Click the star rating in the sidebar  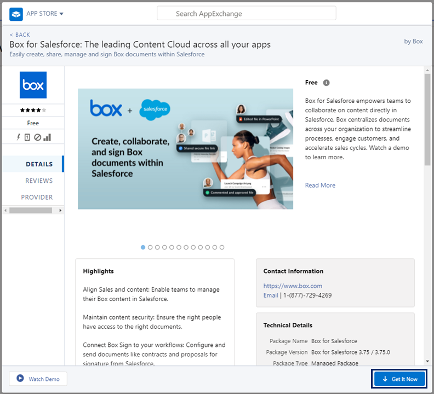[33, 111]
